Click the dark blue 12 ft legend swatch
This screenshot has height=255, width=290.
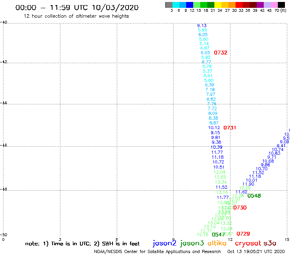[190, 5]
